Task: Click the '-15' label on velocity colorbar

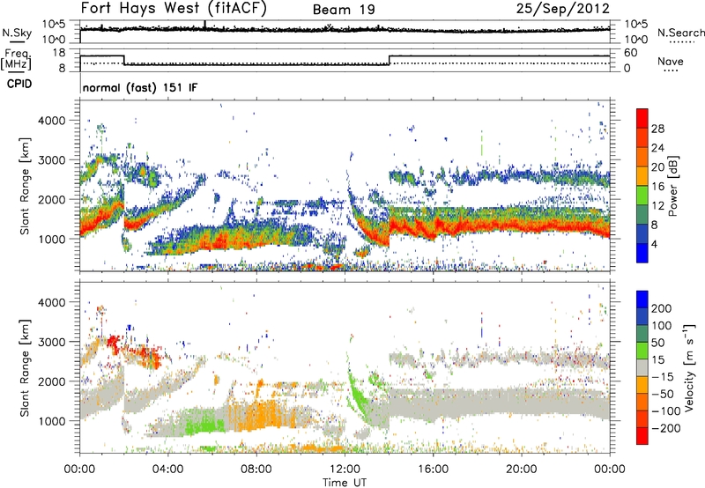Action: tap(663, 377)
